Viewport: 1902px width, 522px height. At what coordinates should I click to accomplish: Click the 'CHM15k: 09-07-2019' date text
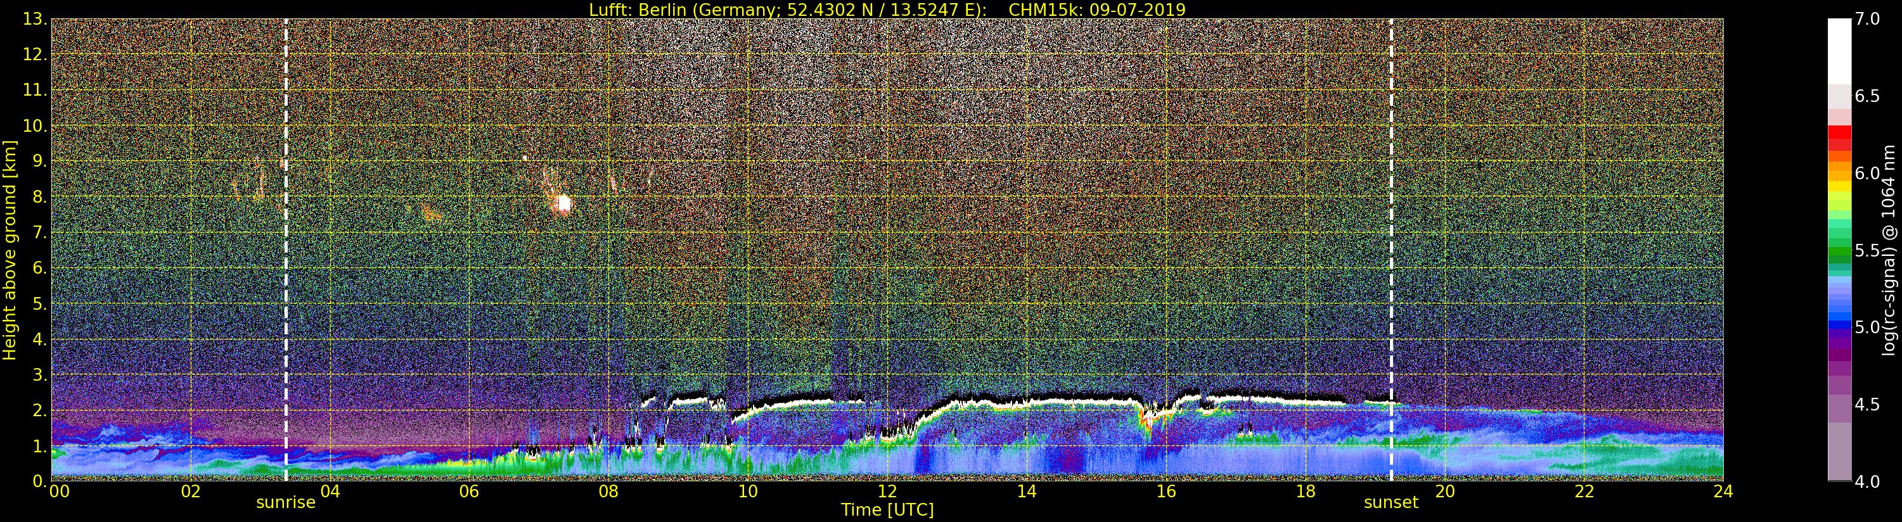1097,10
